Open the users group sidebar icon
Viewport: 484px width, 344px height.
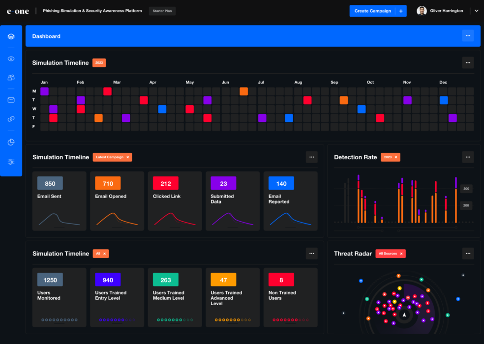tap(11, 78)
